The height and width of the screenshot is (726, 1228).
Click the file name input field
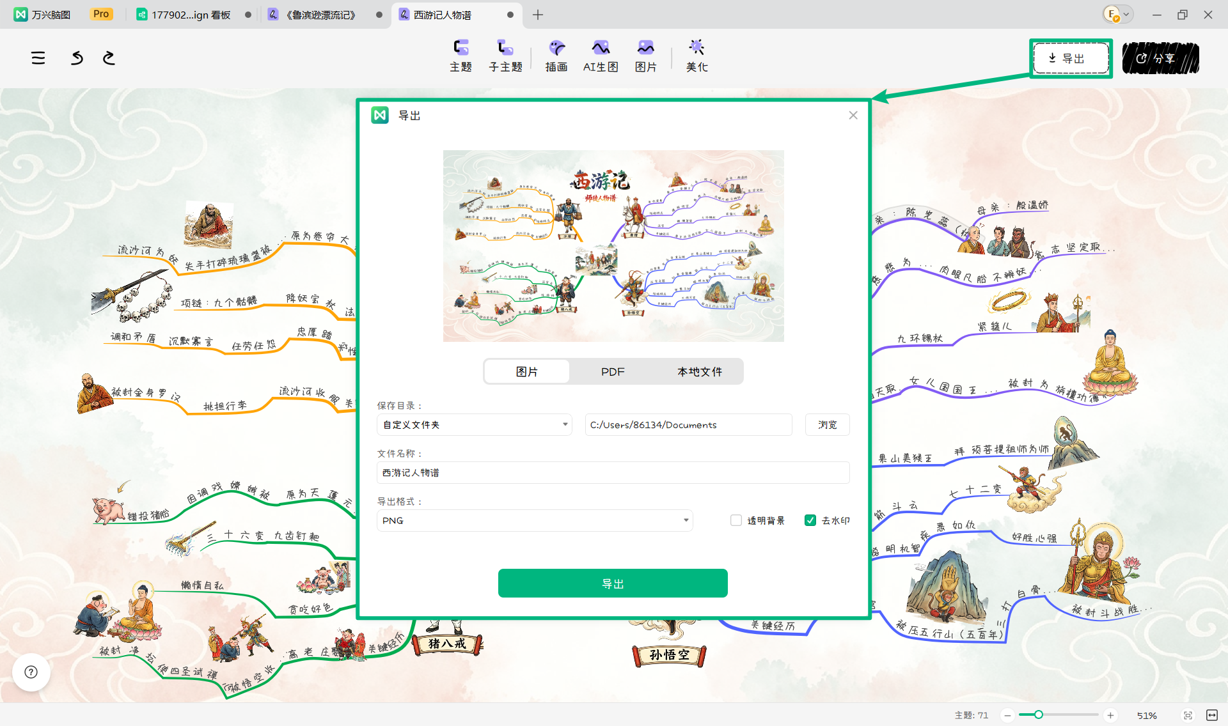(613, 472)
